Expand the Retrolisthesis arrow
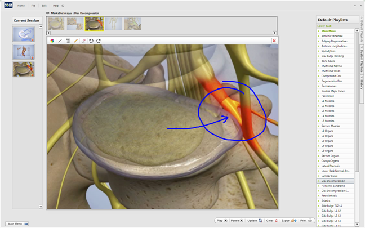 tap(319, 196)
